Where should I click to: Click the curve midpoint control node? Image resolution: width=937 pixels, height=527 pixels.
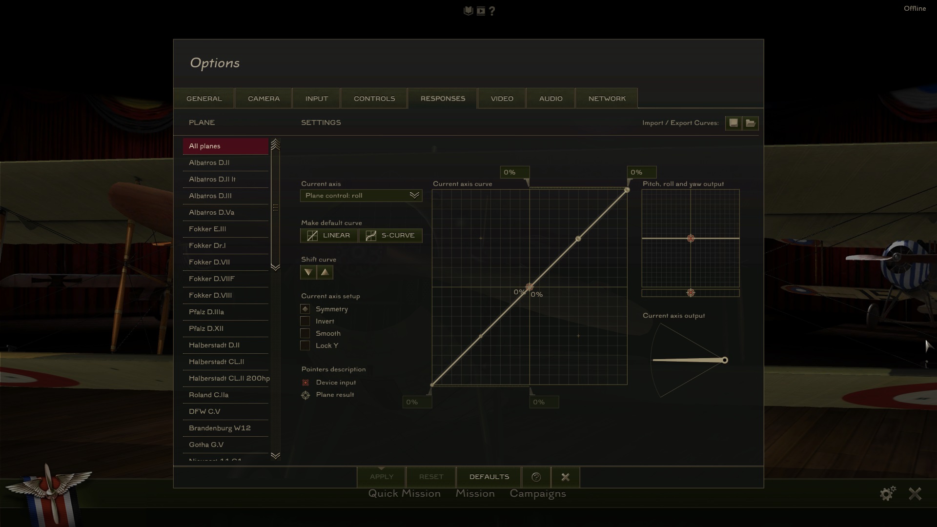530,287
